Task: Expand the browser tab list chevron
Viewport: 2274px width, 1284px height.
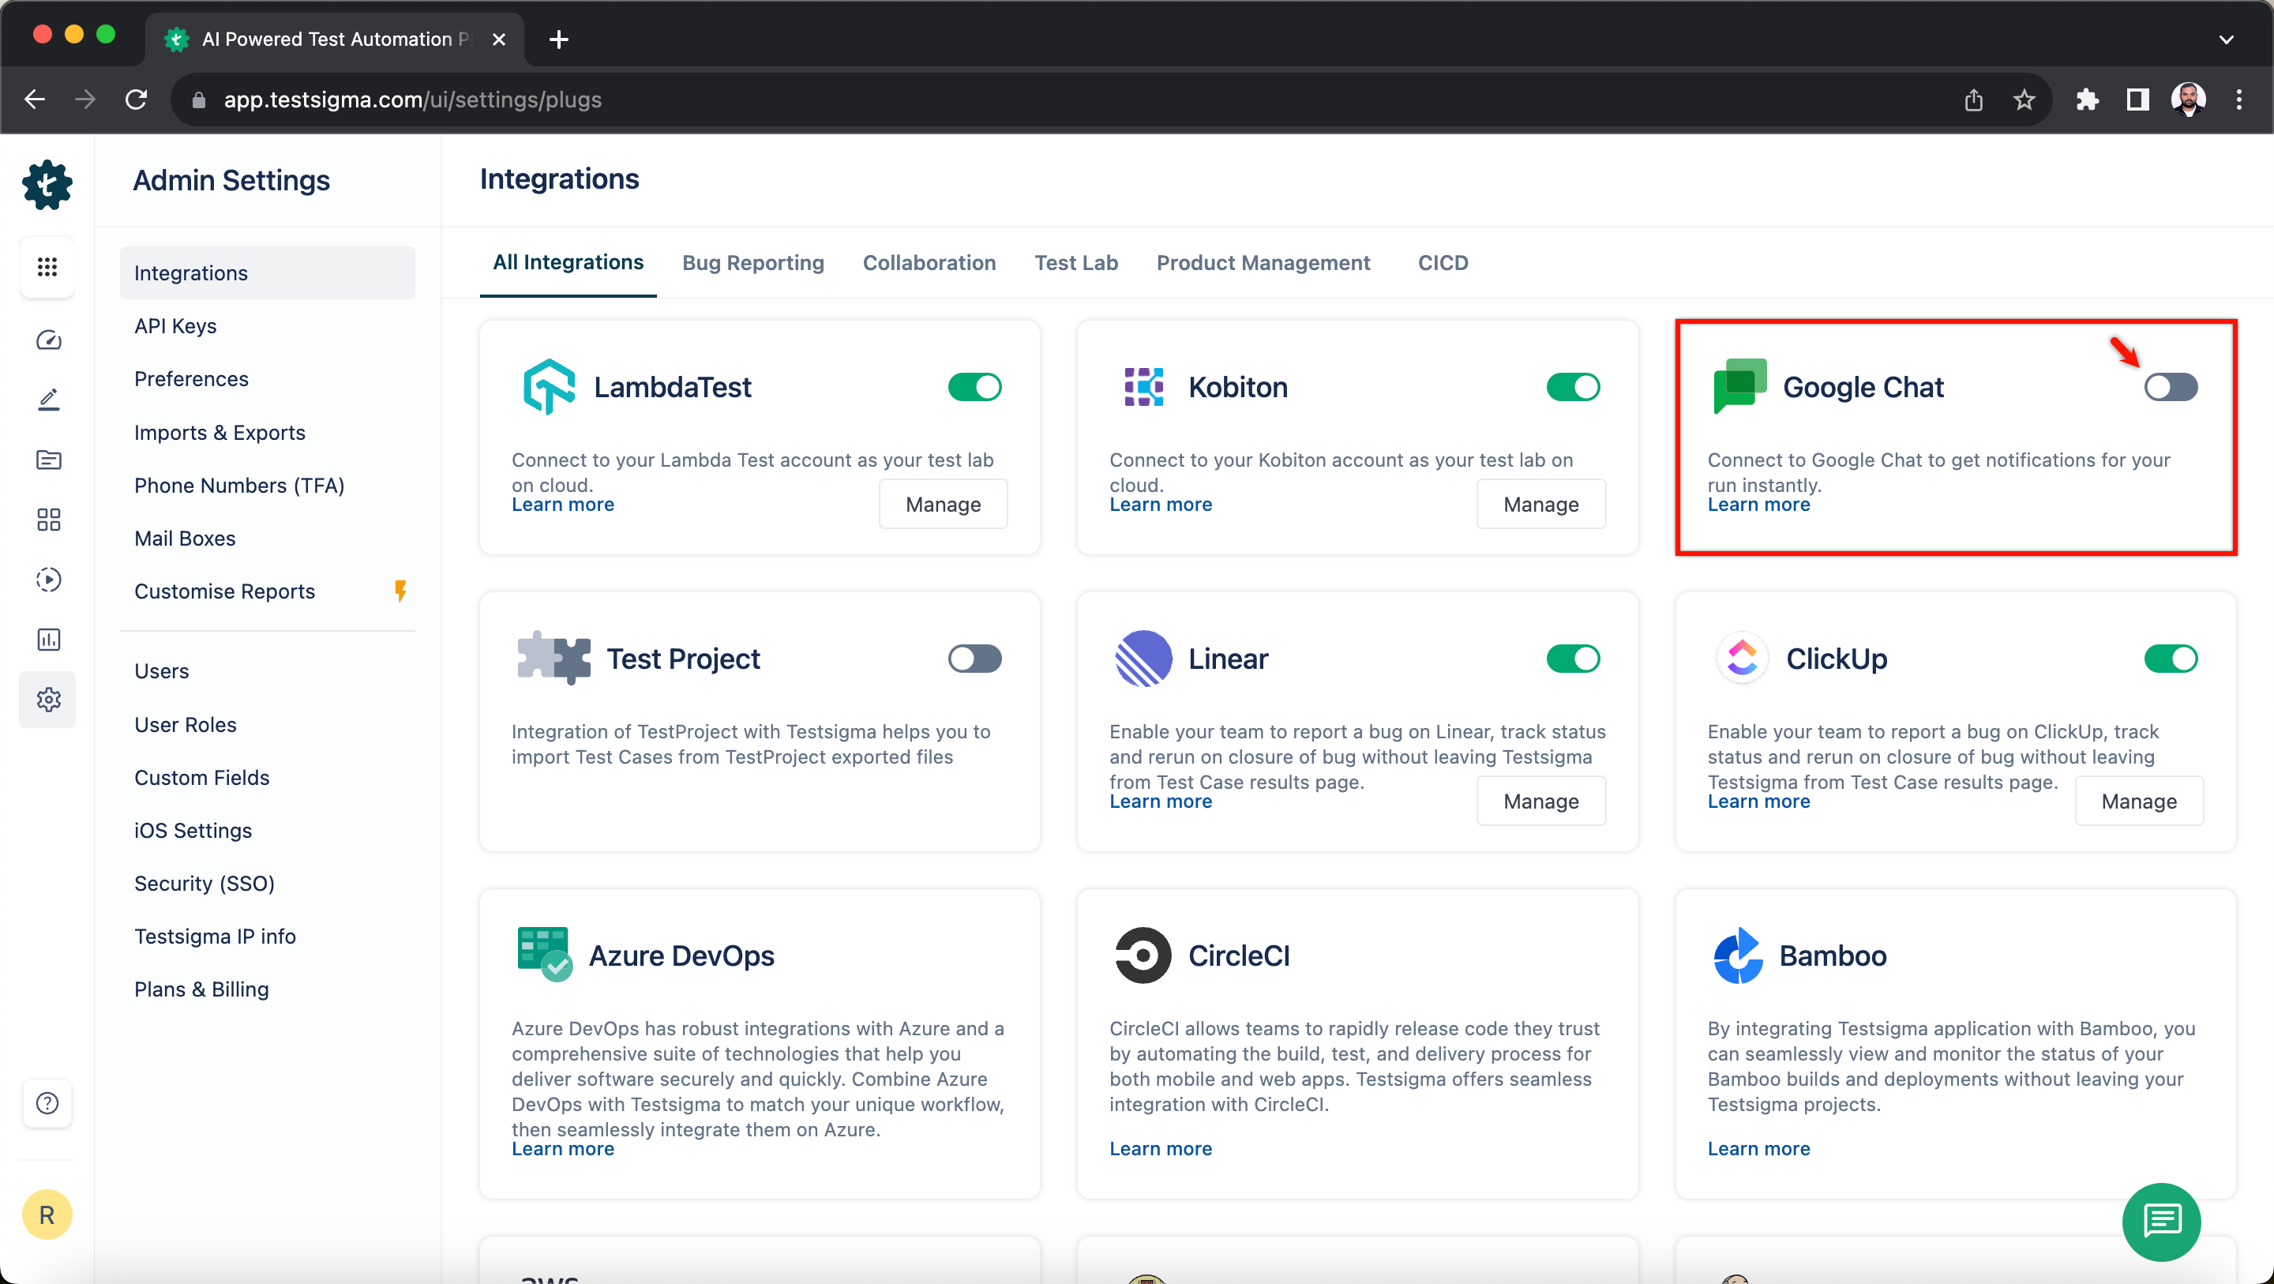Action: click(2226, 39)
